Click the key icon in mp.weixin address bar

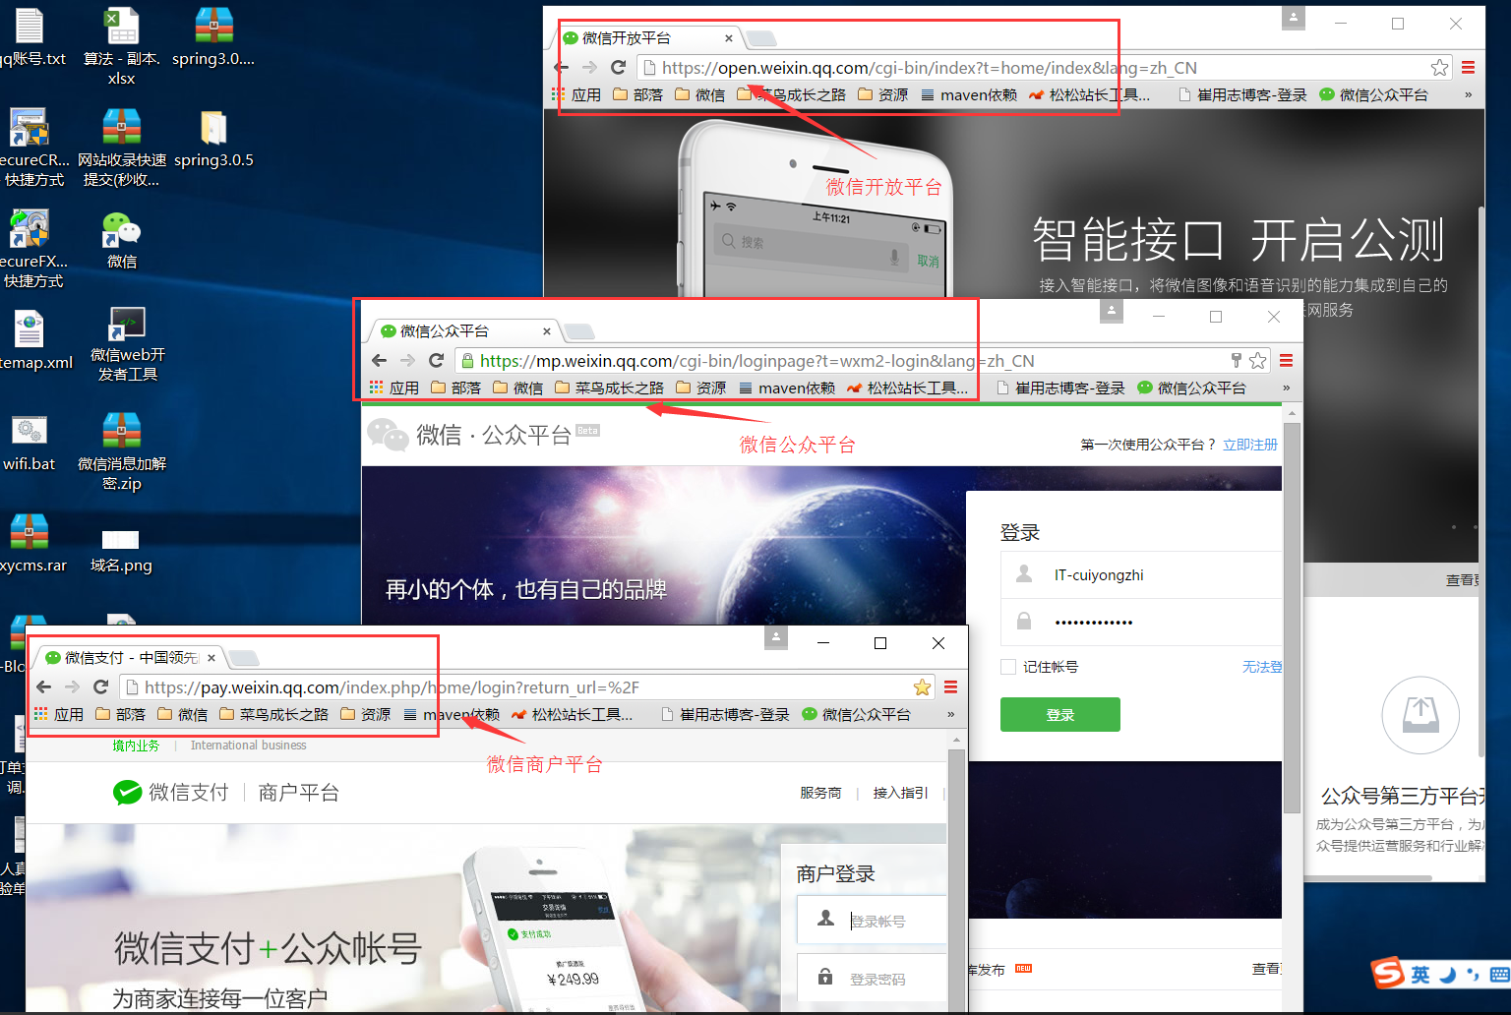(x=1237, y=360)
